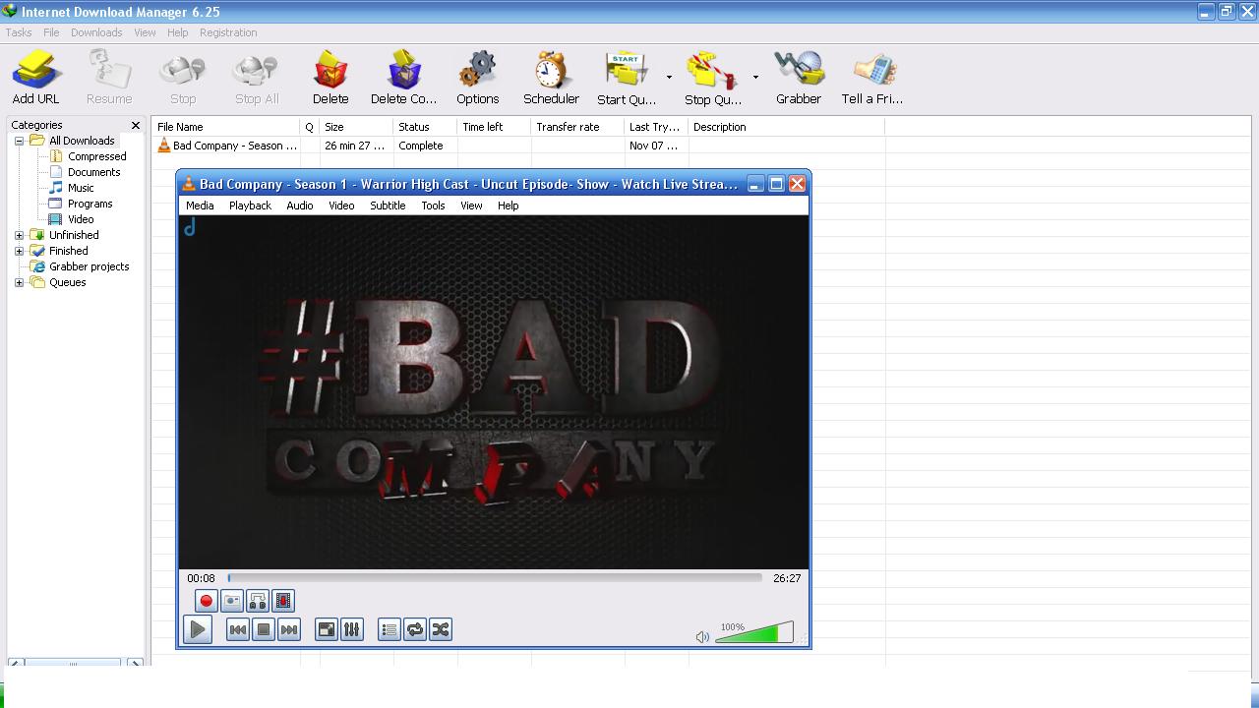
Task: Click the VLC seek bar
Action: click(495, 578)
